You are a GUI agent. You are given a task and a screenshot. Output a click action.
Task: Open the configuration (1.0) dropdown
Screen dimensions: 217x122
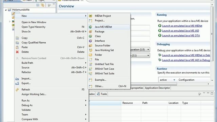pyautogui.click(x=148, y=49)
